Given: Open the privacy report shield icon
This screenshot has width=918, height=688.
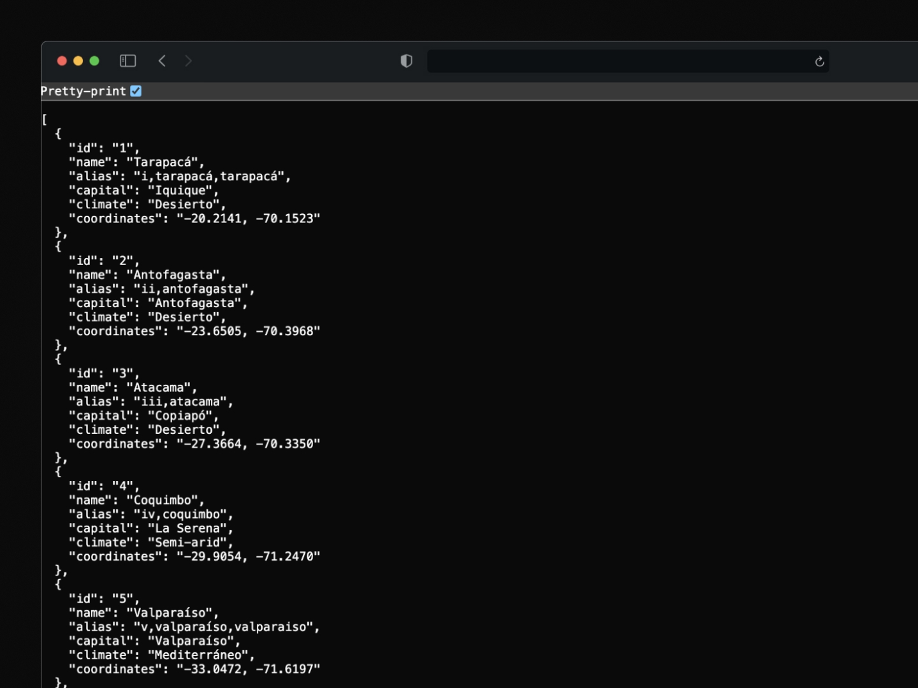Looking at the screenshot, I should point(406,61).
